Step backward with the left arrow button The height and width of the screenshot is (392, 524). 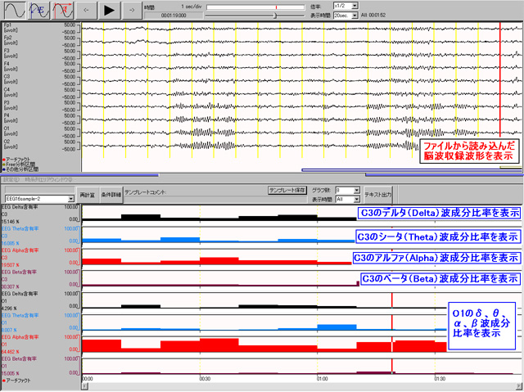click(x=86, y=10)
